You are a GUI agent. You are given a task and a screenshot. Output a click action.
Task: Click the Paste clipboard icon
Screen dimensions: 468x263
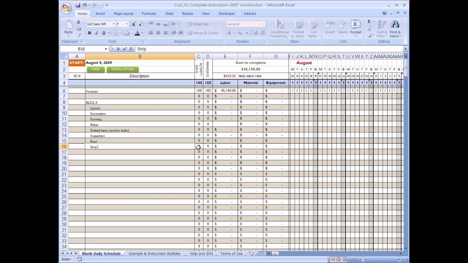point(68,25)
